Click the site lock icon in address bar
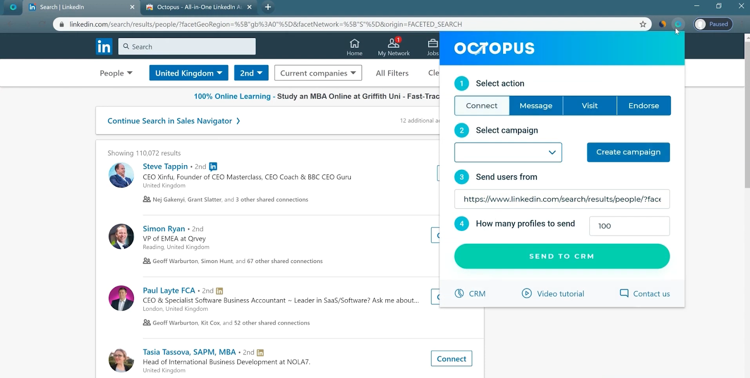This screenshot has width=750, height=378. coord(61,24)
